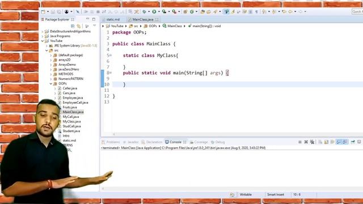Image resolution: width=363 pixels, height=204 pixels.
Task: Switch to the static.md editor tab
Action: point(113,19)
